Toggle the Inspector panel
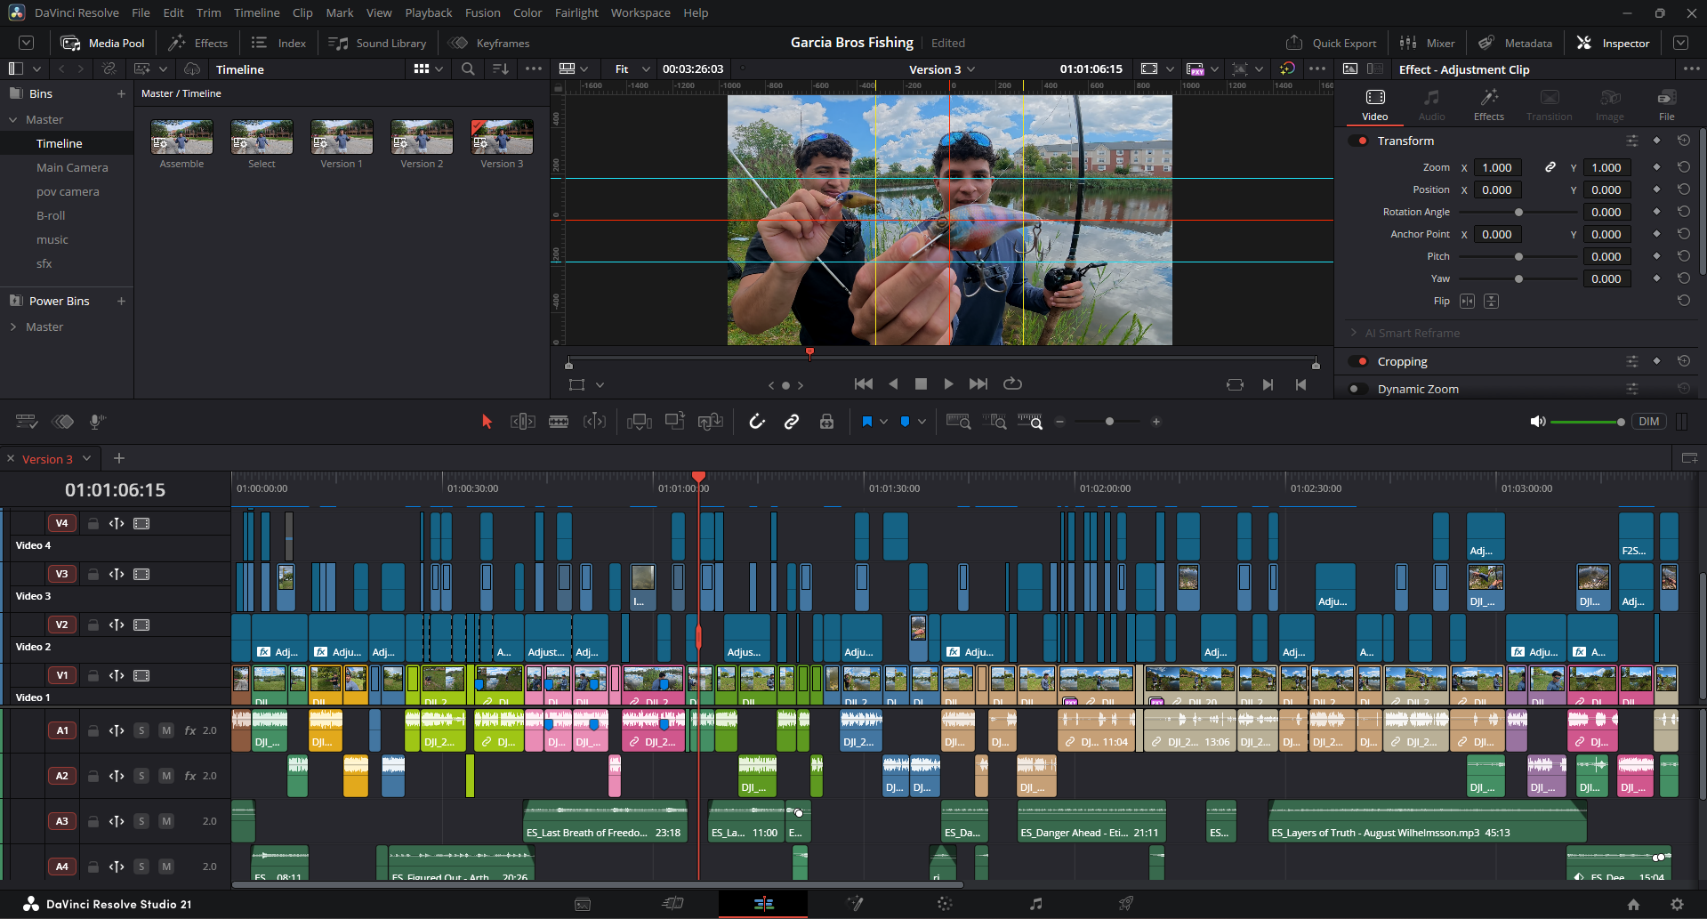Viewport: 1707px width, 919px height. click(x=1613, y=43)
